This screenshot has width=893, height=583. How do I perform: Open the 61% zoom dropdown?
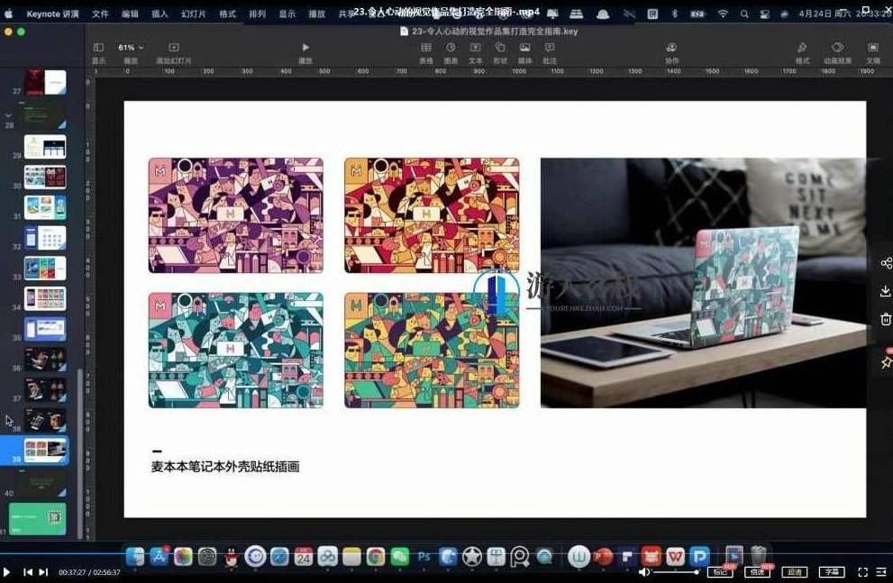point(130,45)
